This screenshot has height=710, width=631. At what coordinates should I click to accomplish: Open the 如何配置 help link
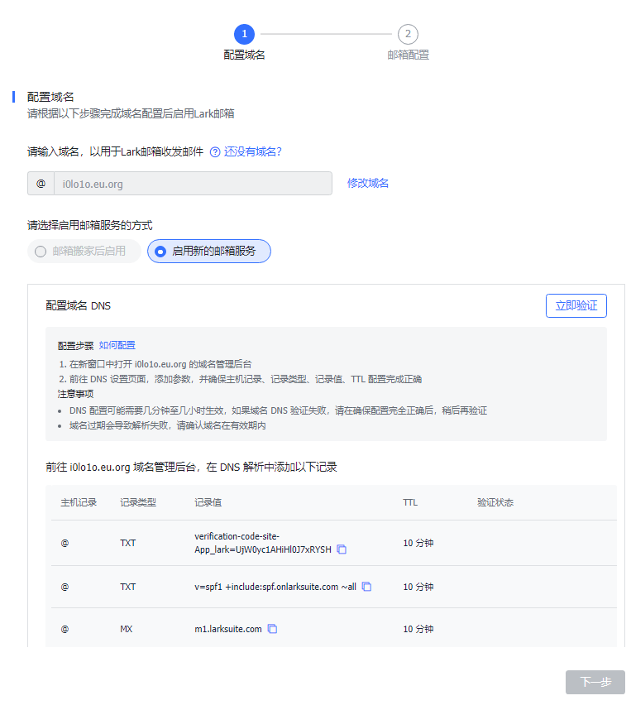click(x=117, y=345)
